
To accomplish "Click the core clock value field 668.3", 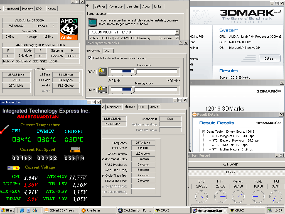I will [x=91, y=72].
